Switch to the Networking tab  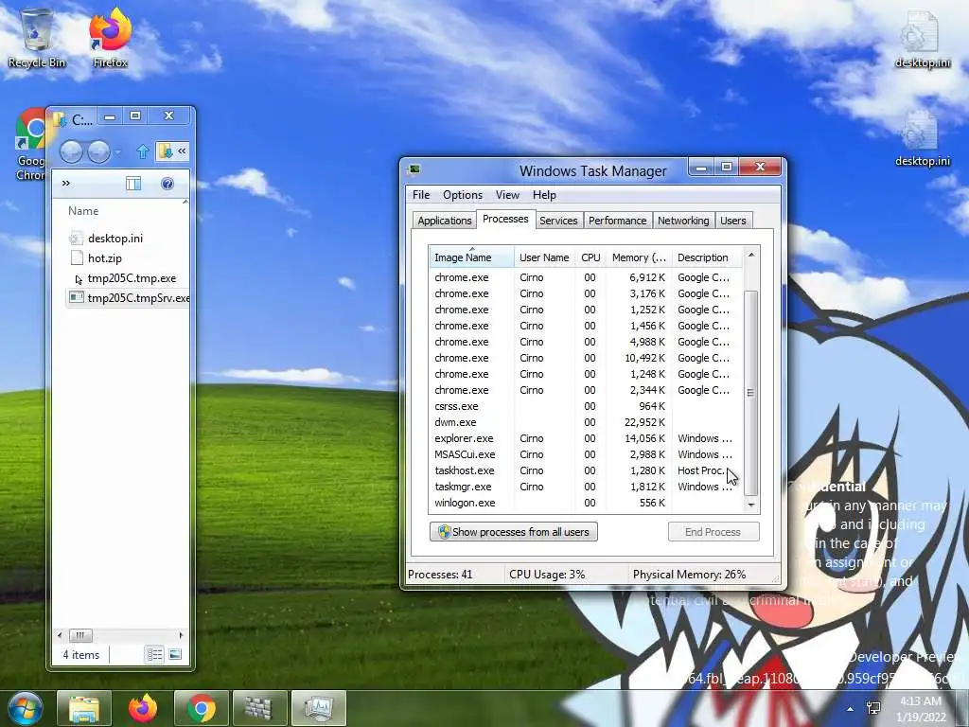coord(683,221)
